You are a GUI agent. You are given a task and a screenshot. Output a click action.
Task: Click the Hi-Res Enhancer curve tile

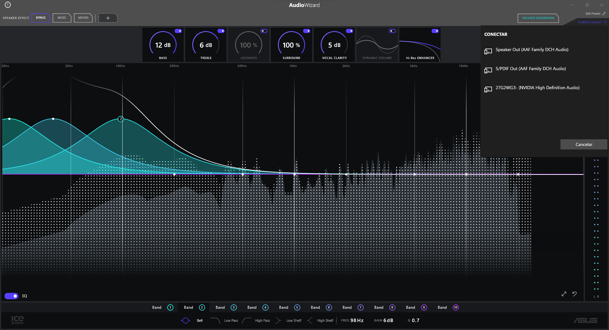[x=420, y=45]
